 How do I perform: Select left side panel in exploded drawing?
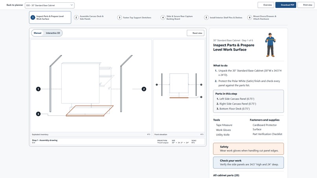point(50,89)
